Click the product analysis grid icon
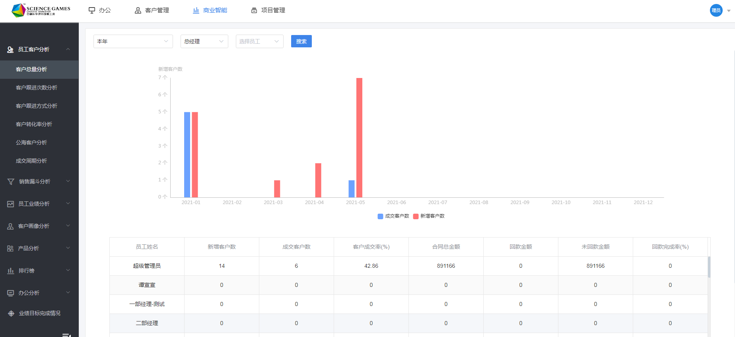735x337 pixels. 11,249
